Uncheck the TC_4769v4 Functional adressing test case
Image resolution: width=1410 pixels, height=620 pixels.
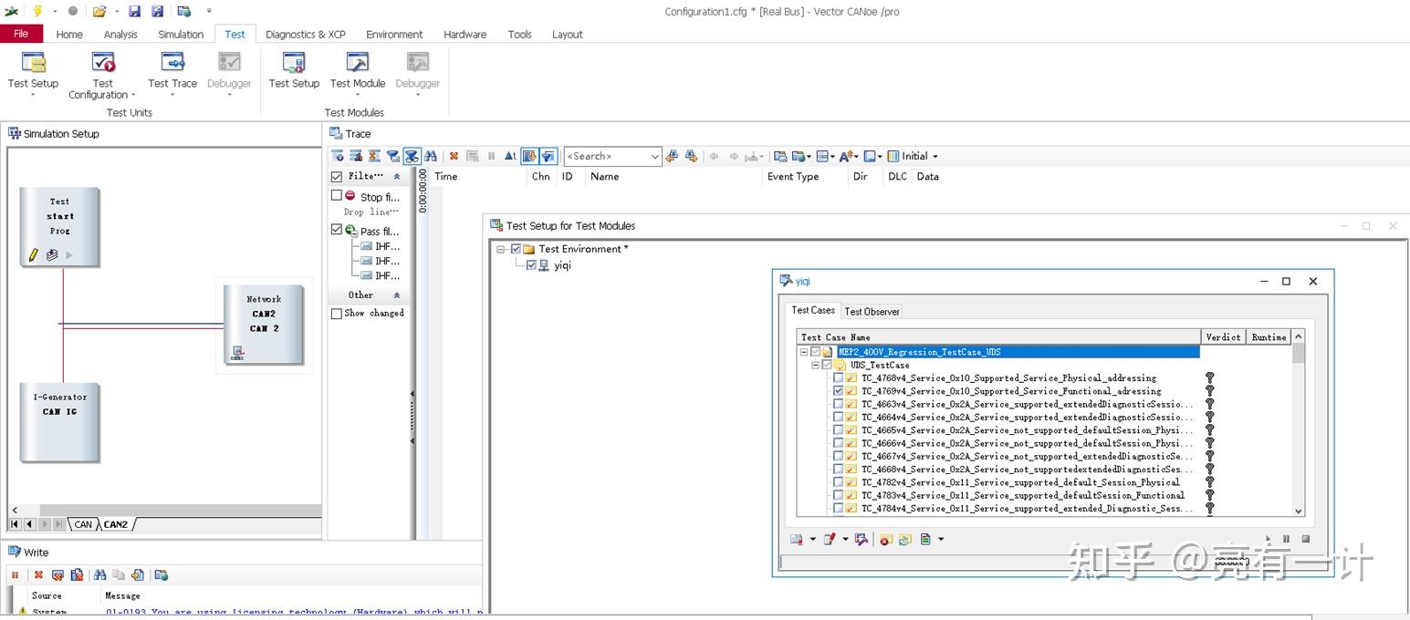838,391
